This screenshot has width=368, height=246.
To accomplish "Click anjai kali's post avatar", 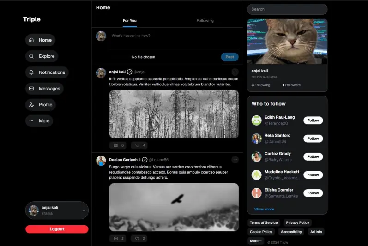I will (101, 73).
